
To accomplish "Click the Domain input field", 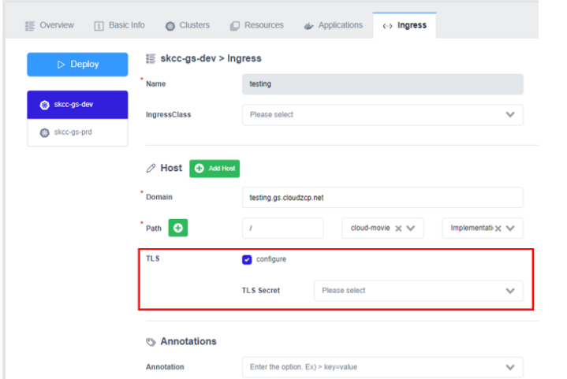I will [x=382, y=197].
